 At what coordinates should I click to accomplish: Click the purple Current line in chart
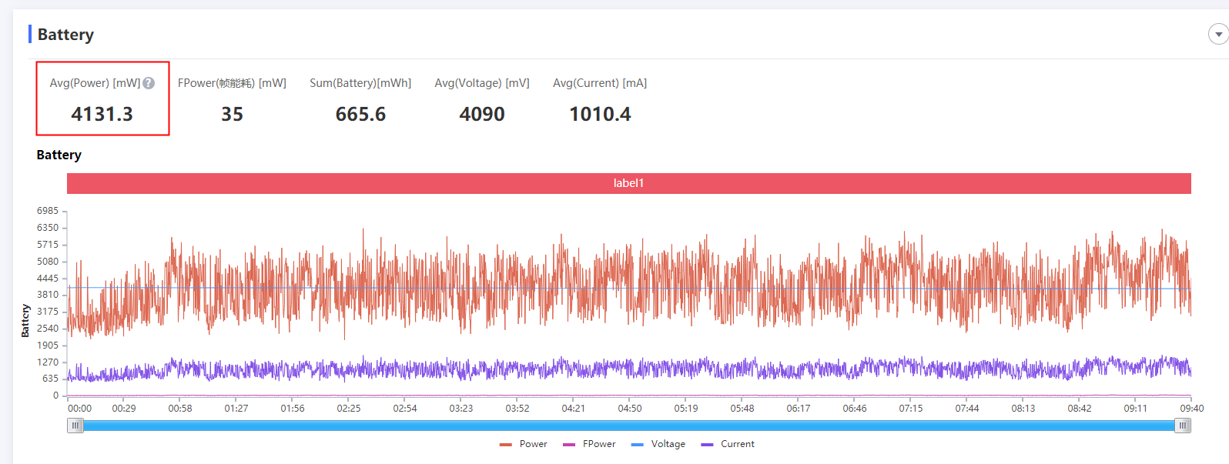[x=539, y=369]
